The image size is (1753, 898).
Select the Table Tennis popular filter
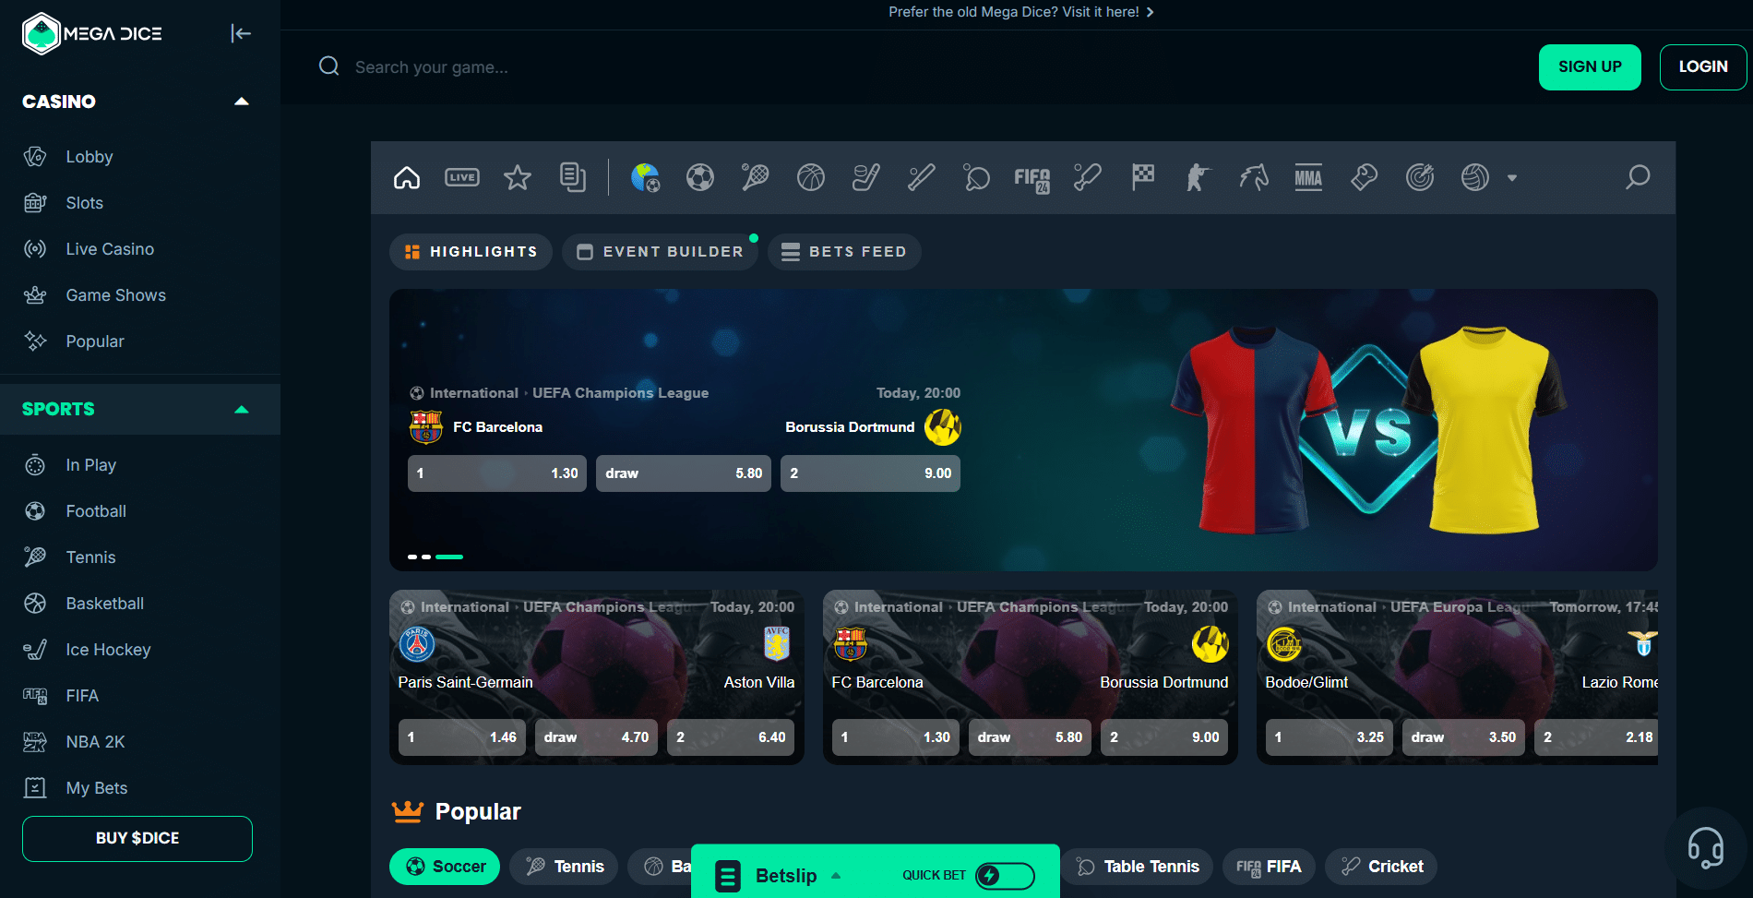(x=1137, y=867)
